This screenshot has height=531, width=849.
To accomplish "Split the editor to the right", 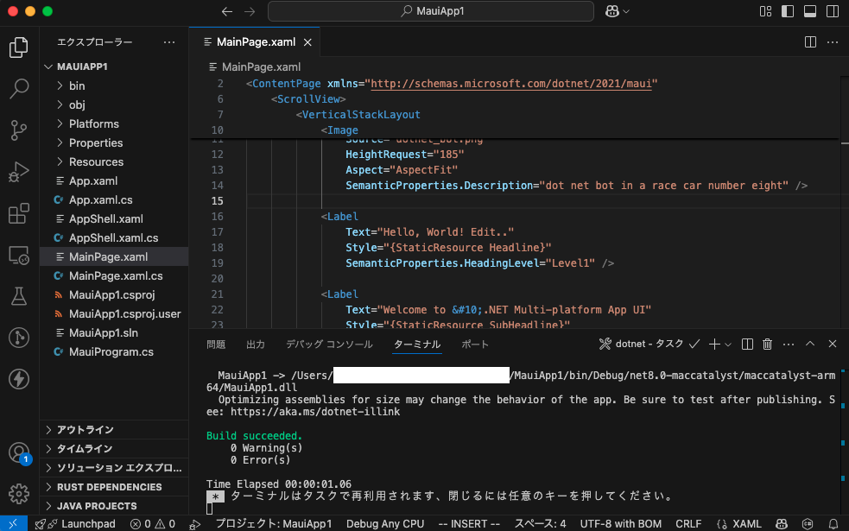I will pyautogui.click(x=810, y=41).
